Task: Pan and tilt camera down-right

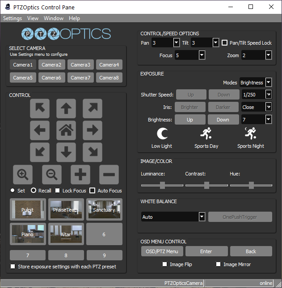Action: point(93,152)
